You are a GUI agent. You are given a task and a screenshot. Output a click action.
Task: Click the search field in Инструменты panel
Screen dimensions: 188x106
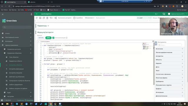170,45
